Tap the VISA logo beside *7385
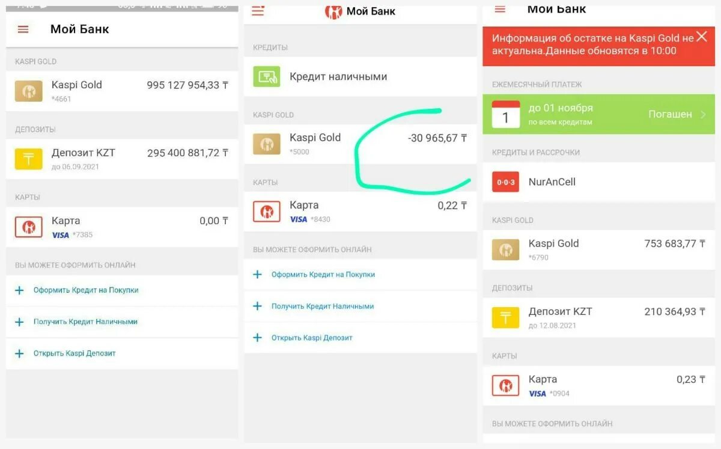Screen dimensions: 721x449 point(60,235)
